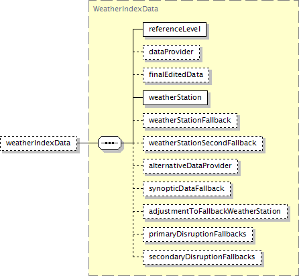Image resolution: width=299 pixels, height=276 pixels.
Task: Click the sequence compositor icon
Action: coord(110,143)
